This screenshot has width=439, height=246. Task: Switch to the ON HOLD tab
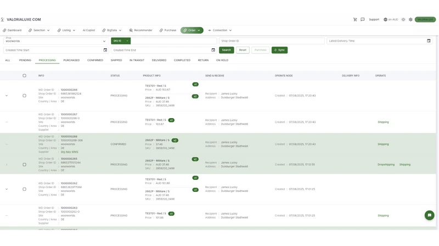(222, 60)
